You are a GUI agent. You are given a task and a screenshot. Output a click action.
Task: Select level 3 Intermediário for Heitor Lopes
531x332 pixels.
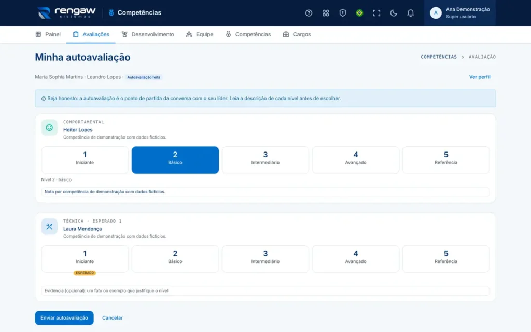click(265, 160)
